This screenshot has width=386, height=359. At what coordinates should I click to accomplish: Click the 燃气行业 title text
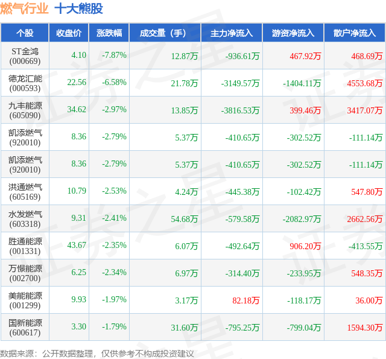click(24, 9)
